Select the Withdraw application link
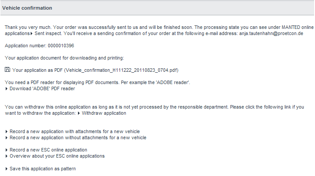 (104, 113)
